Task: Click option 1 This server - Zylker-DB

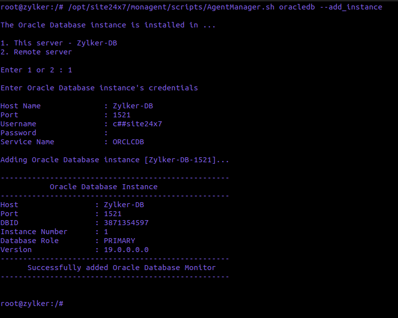Action: point(59,43)
